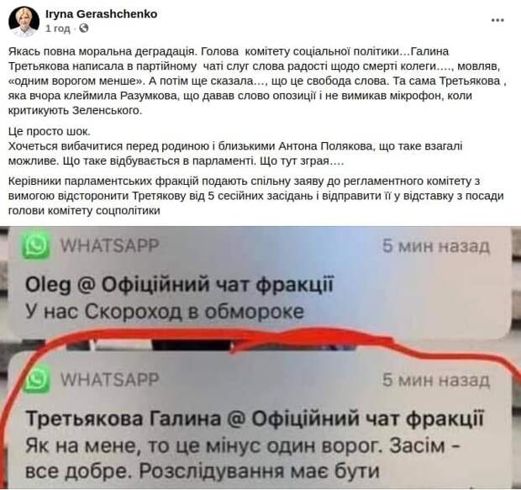Screen dimensions: 521x490
Task: Click the top '5 мин назад' timestamp
Action: (436, 246)
